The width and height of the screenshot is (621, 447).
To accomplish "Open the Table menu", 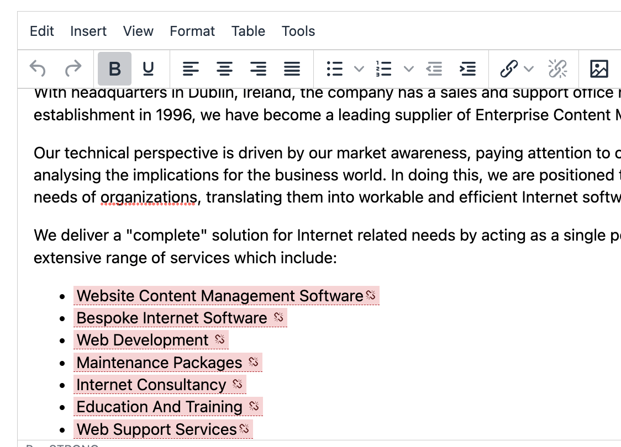I will click(248, 31).
